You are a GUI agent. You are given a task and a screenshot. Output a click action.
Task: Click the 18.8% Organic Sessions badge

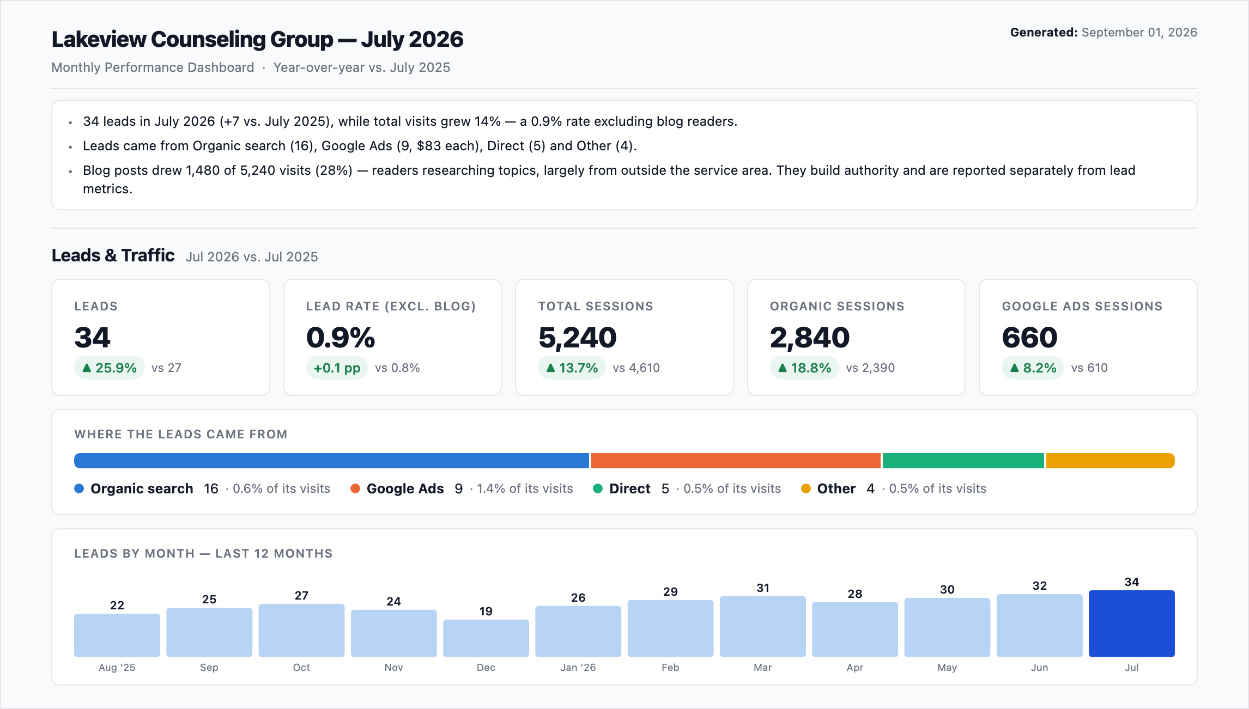click(804, 368)
